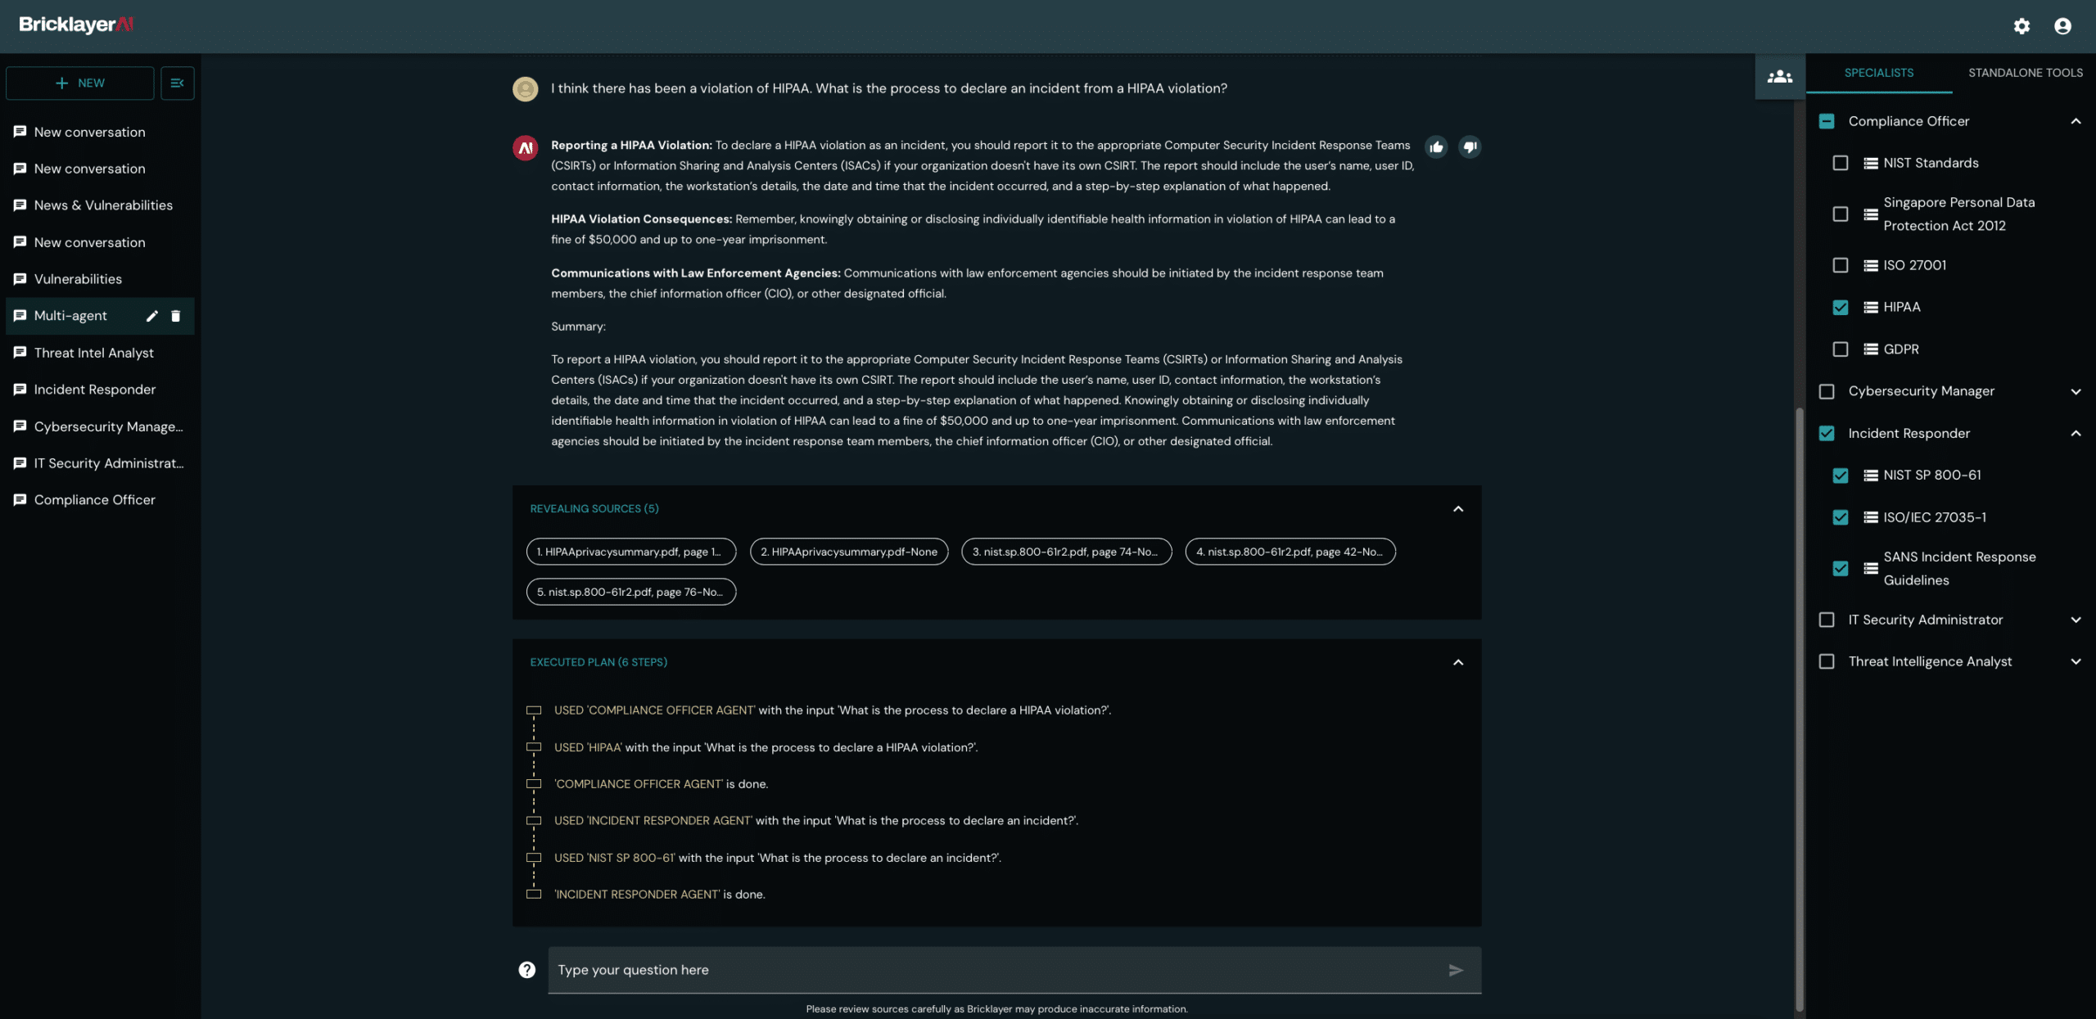Enable the GDPR source checkbox
2096x1019 pixels.
coord(1841,349)
